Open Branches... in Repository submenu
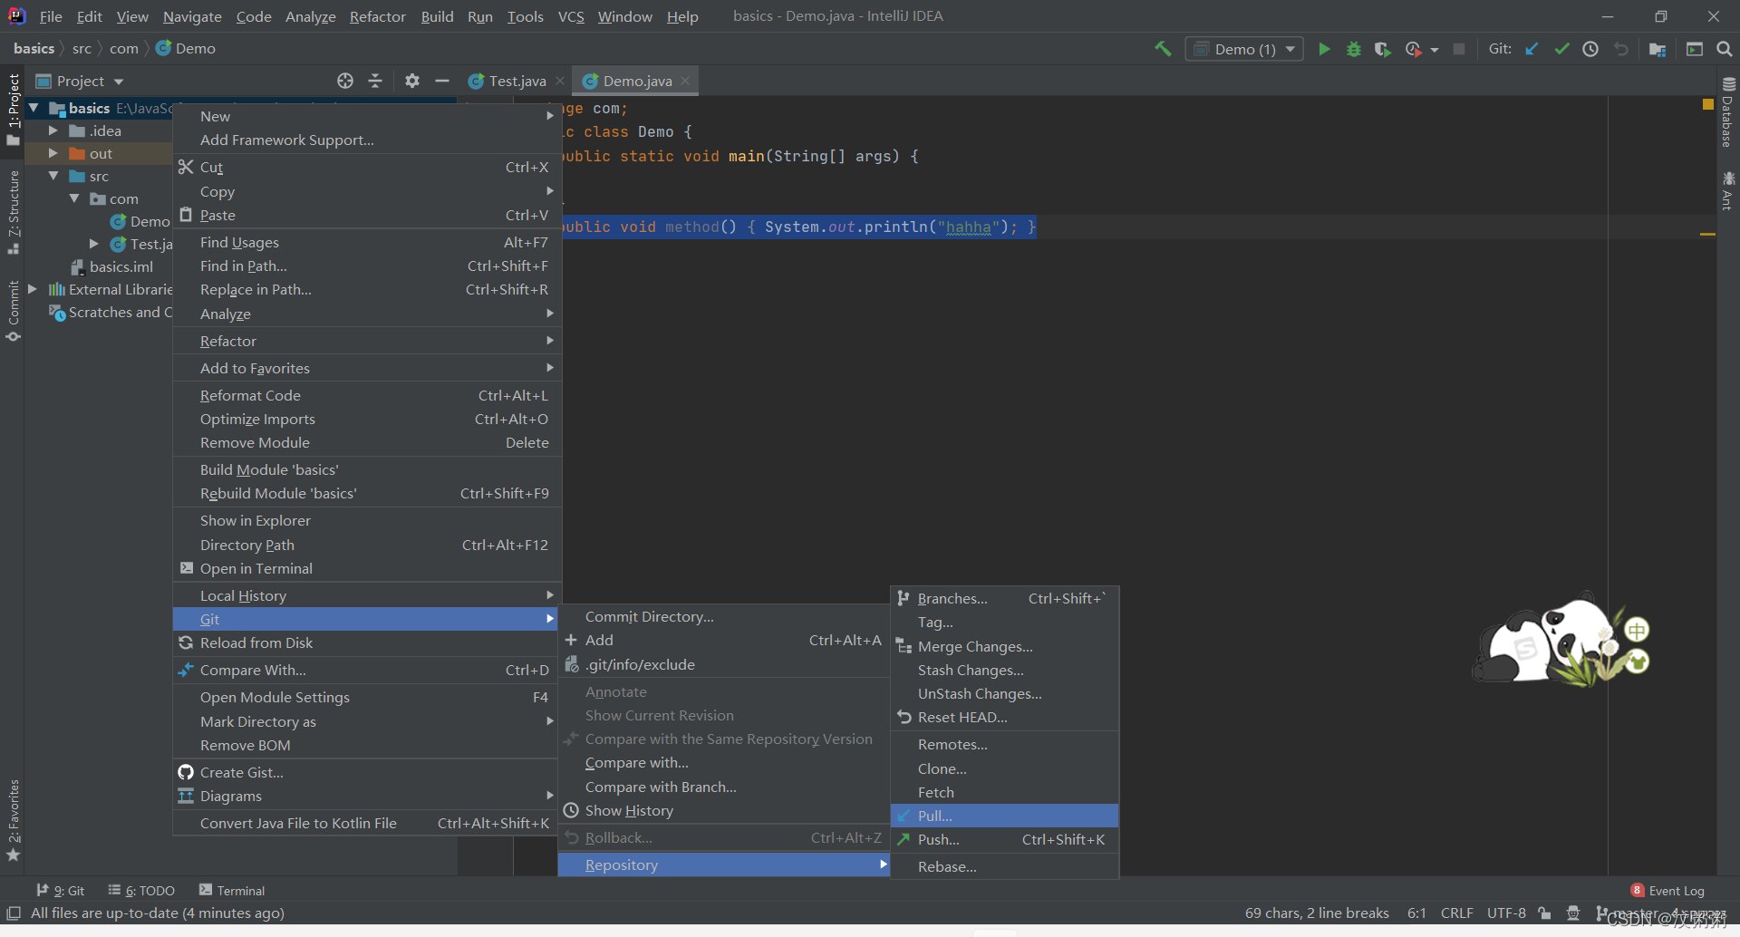 (x=1004, y=598)
